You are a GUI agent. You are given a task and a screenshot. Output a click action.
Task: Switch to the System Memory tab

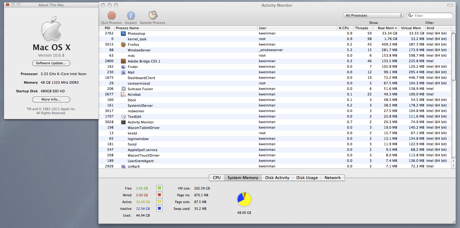243,178
